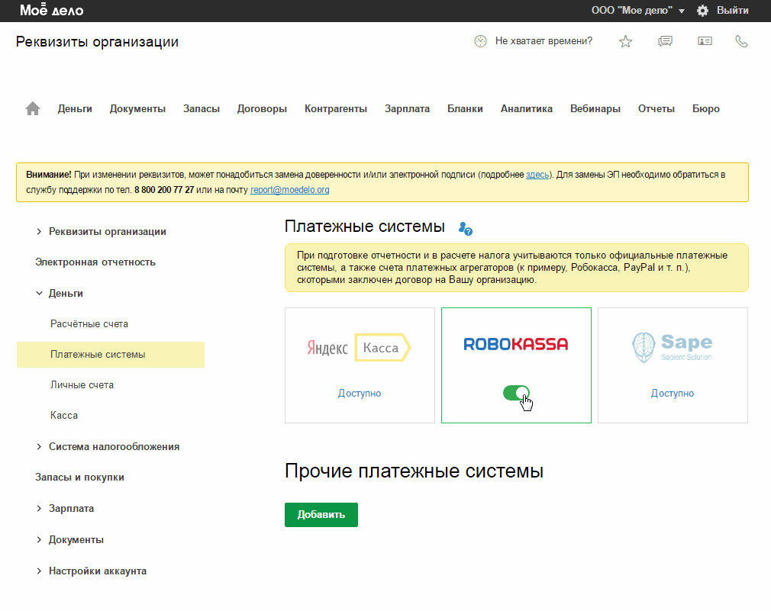
Task: Follow the 'здесь' link in warning
Action: (537, 175)
